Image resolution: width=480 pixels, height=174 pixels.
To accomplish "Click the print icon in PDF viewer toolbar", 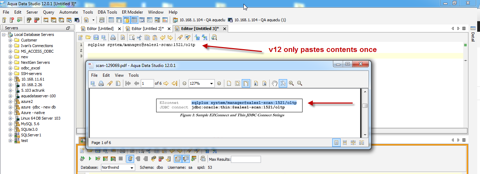I will coord(101,83).
